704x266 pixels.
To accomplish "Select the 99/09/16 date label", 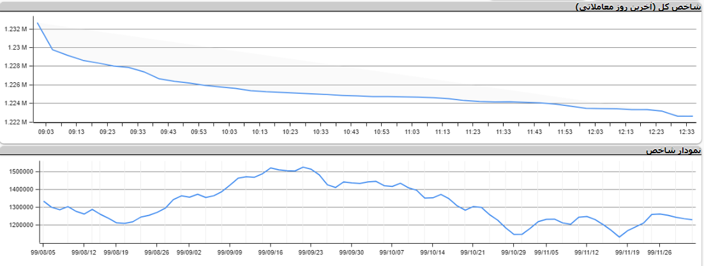I will (271, 253).
